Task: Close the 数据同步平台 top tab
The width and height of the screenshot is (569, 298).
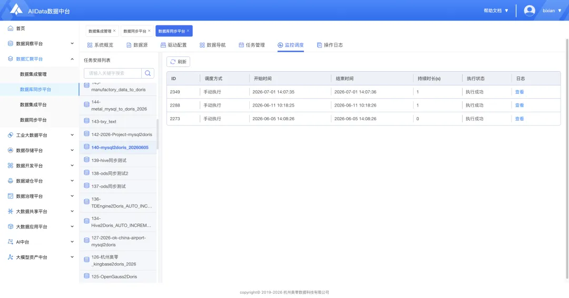Action: pyautogui.click(x=149, y=31)
